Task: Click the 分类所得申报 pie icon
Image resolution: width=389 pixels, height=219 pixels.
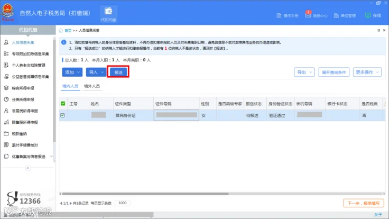Action: (6, 99)
